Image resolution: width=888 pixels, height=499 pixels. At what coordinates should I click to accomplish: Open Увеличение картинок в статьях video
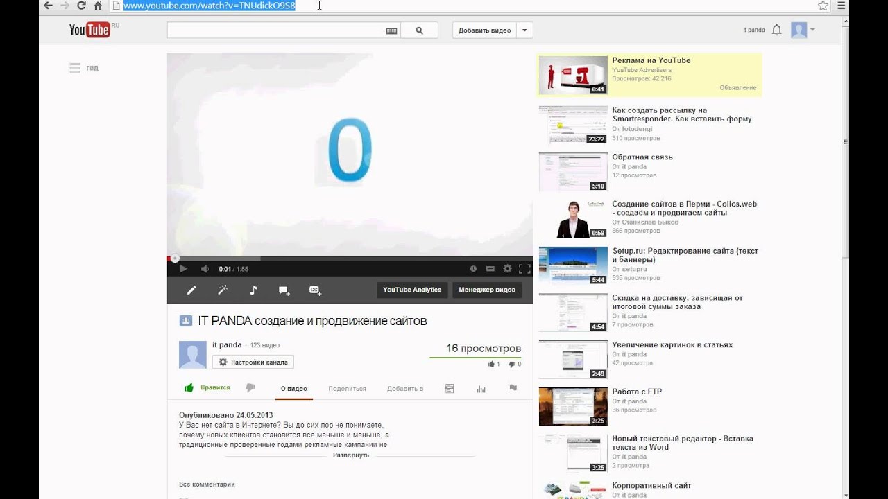(x=672, y=344)
